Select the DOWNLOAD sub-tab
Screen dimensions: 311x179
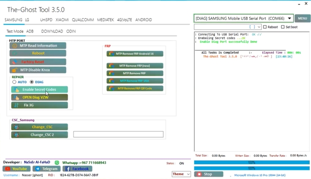52,31
